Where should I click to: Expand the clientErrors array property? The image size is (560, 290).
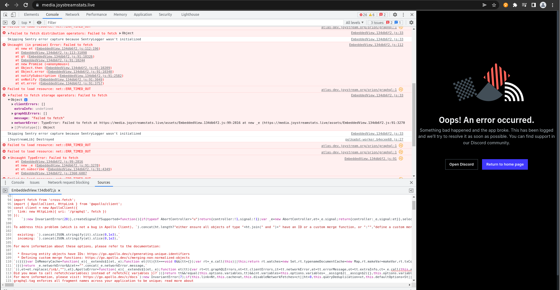tap(13, 104)
